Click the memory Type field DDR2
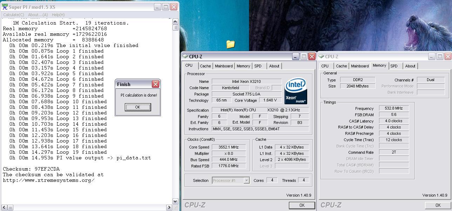 [358, 80]
